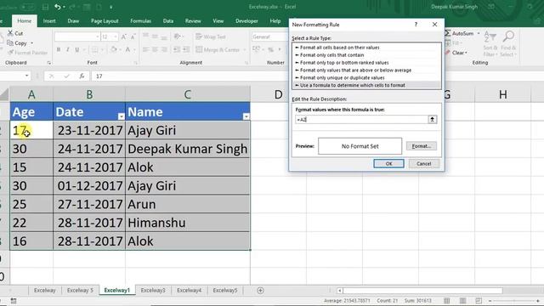Screen dimensions: 544x306
Task: Click the Font Color letter A icon
Action: (x=127, y=49)
